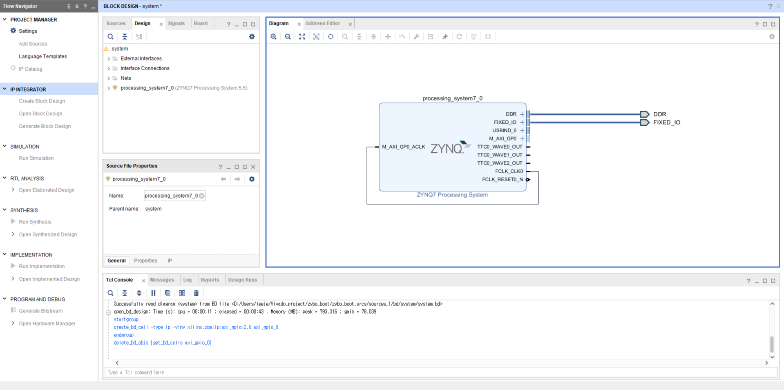Collapse the PROJECT MANAGER section
The width and height of the screenshot is (784, 390).
(x=4, y=19)
